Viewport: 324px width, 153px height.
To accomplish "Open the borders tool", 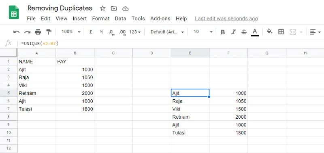I will tap(281, 32).
